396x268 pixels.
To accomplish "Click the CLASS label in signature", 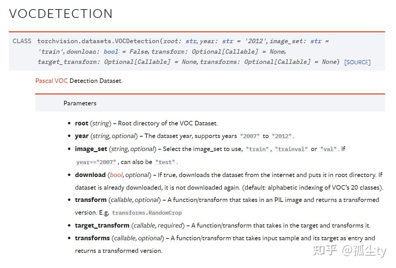I will pos(22,41).
